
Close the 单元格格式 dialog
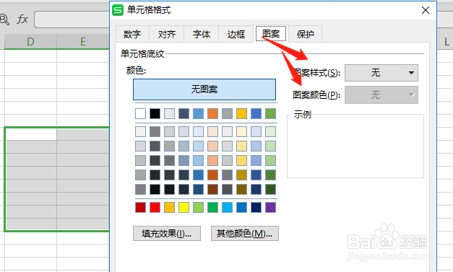click(426, 10)
